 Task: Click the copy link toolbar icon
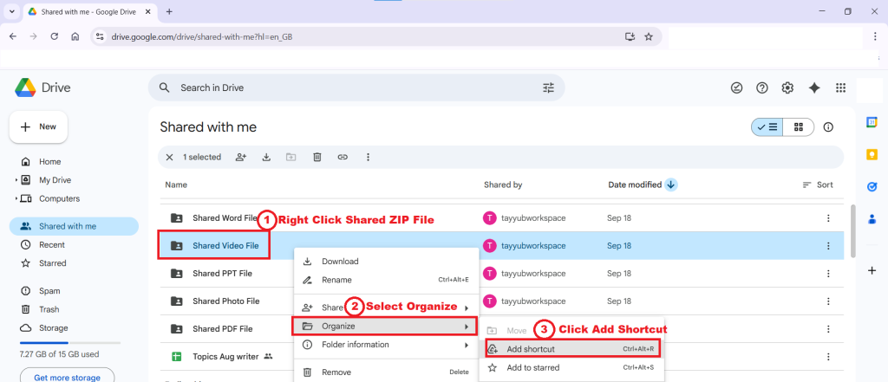click(x=343, y=157)
